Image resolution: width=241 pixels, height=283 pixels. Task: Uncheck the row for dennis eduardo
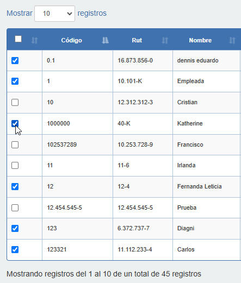15,60
